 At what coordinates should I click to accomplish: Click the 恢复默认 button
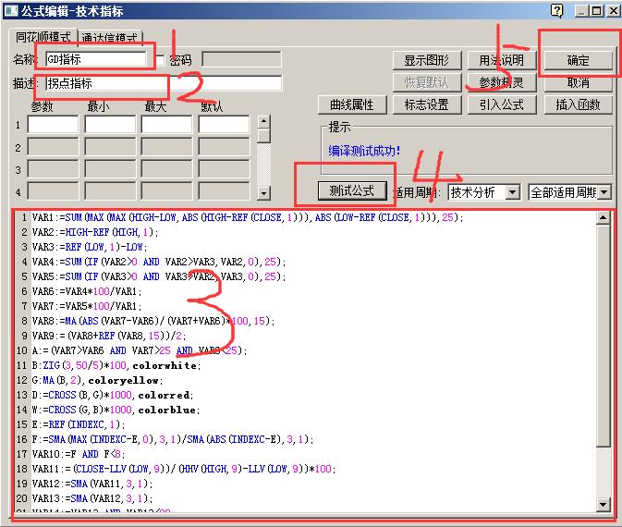pos(427,82)
